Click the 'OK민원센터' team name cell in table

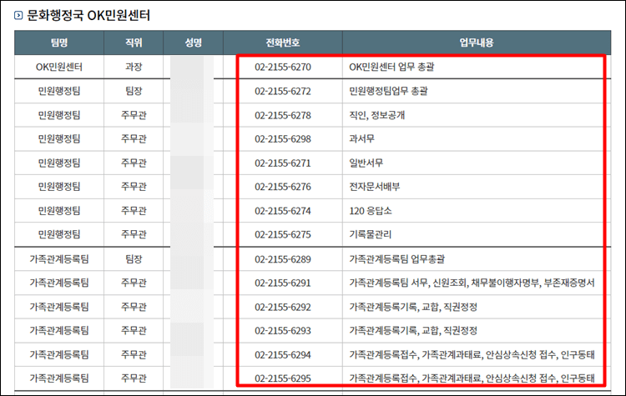coord(59,67)
